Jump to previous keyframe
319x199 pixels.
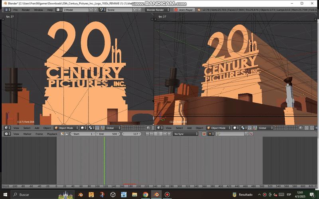(152, 134)
